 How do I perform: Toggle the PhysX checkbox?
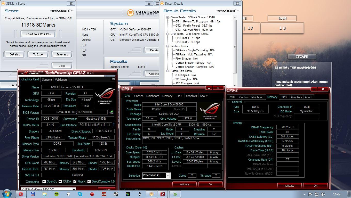pos(75,181)
